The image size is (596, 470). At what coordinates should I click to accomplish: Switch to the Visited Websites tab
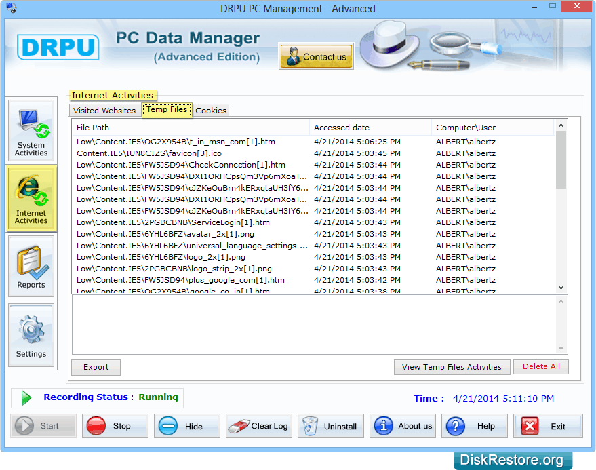[104, 111]
